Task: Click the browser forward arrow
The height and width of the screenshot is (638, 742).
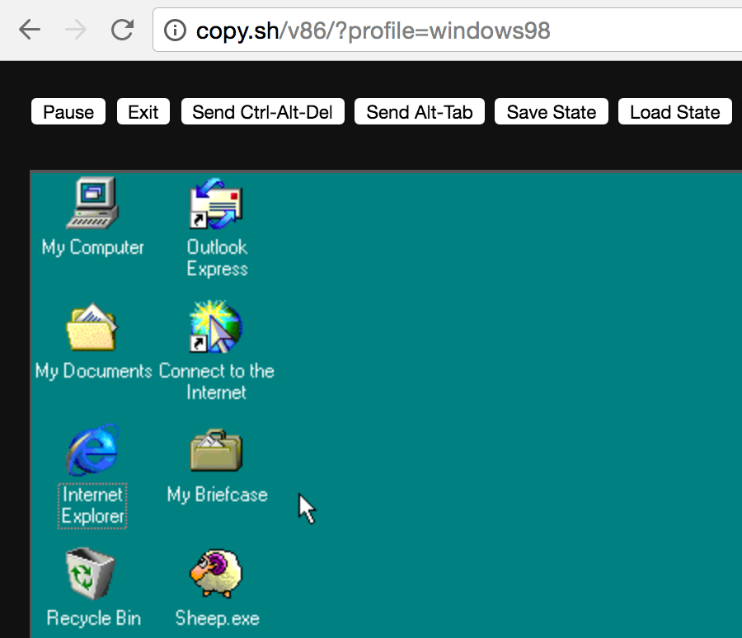Action: [x=76, y=30]
